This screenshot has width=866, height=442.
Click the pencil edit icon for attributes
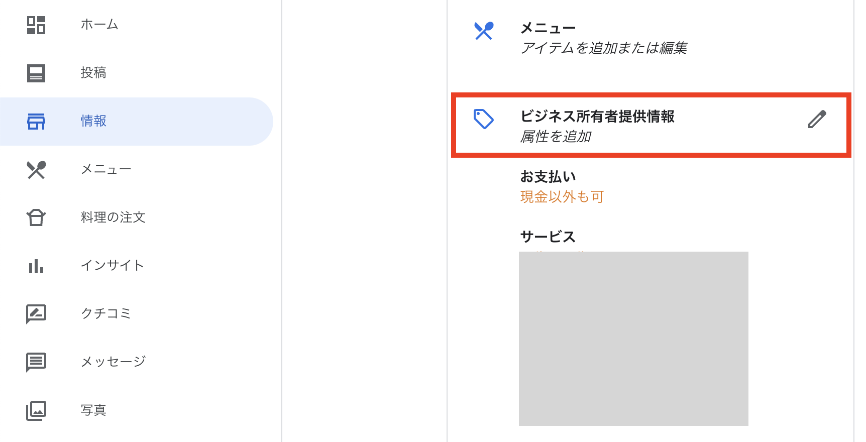[x=817, y=119]
